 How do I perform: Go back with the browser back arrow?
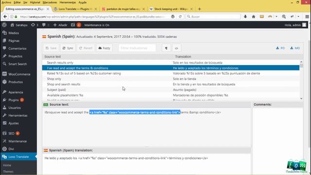(5, 17)
